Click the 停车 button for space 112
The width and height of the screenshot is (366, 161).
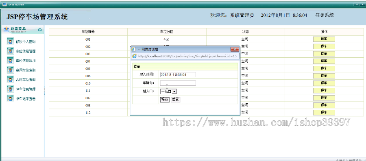click(x=324, y=113)
